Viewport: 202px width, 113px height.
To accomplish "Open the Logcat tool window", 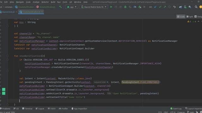I will pyautogui.click(x=40, y=109).
